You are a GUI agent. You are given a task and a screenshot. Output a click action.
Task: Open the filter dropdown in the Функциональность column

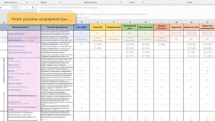pyautogui.click(x=39, y=56)
